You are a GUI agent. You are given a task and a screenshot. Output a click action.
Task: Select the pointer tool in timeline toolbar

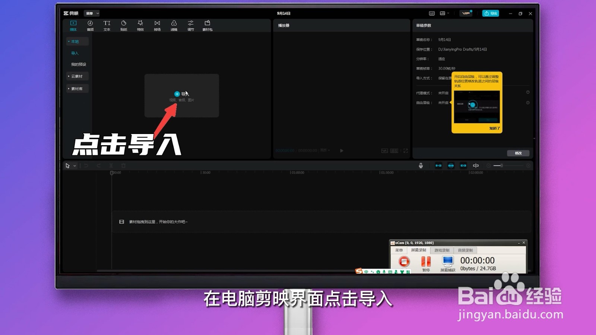coord(67,166)
